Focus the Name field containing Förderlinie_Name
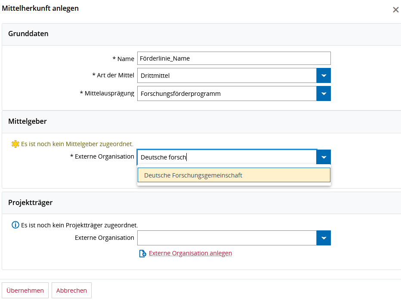The image size is (401, 300). click(x=234, y=58)
